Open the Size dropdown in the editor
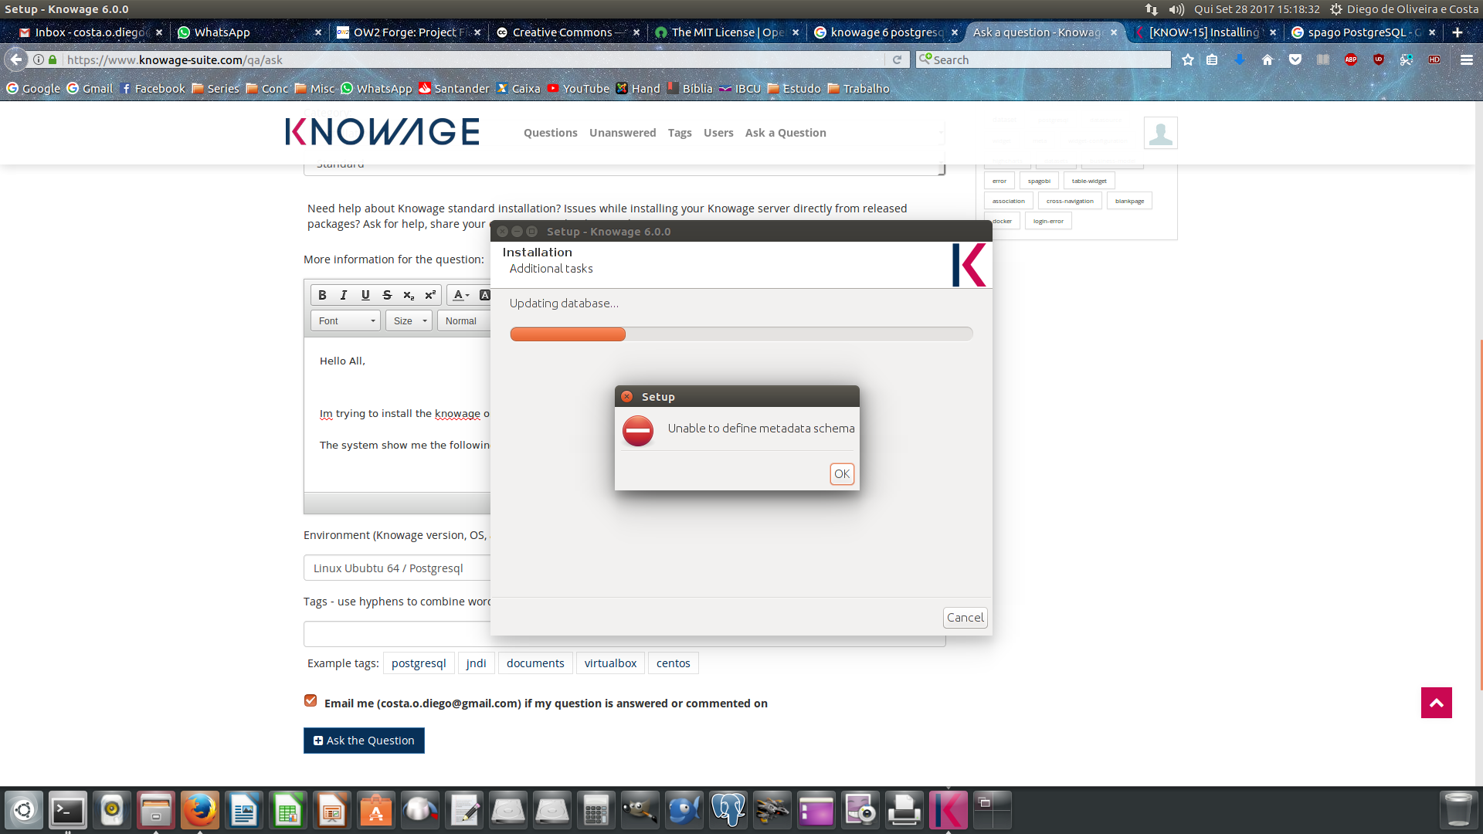The height and width of the screenshot is (834, 1483). coord(409,320)
